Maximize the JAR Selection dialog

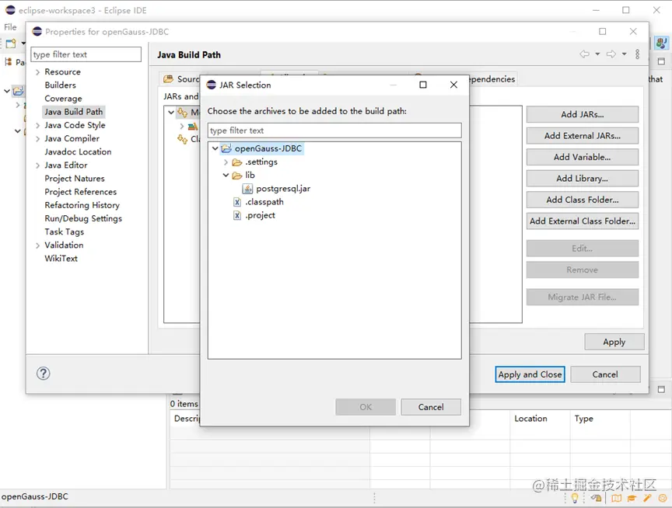tap(423, 85)
